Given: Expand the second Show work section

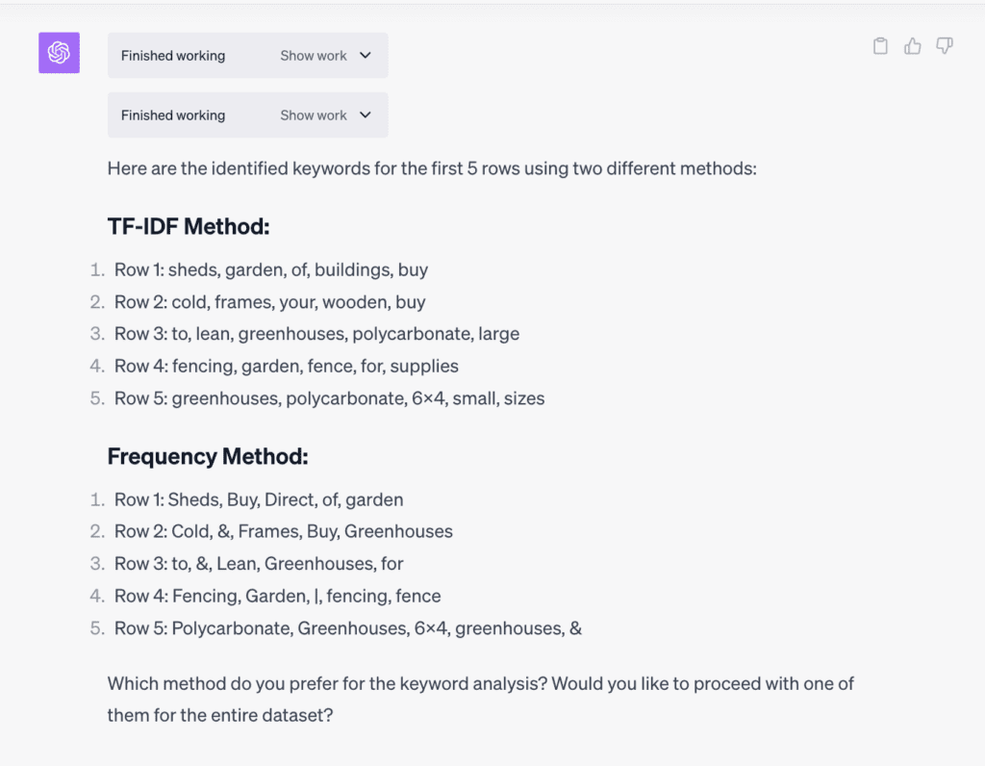Looking at the screenshot, I should click(x=313, y=115).
